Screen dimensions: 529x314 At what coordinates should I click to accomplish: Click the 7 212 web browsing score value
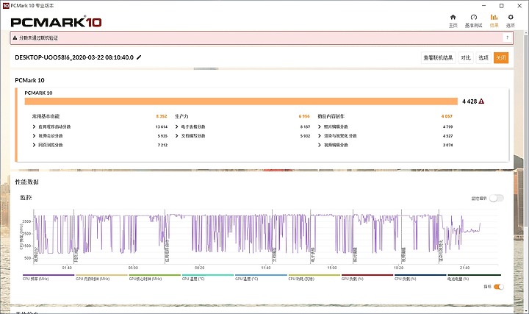tap(162, 145)
